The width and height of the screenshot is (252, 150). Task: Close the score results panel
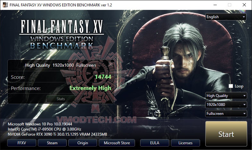tap(110, 64)
